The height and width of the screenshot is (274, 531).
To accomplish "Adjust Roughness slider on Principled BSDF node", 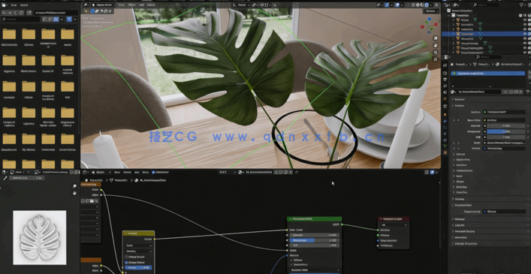I will pyautogui.click(x=314, y=240).
